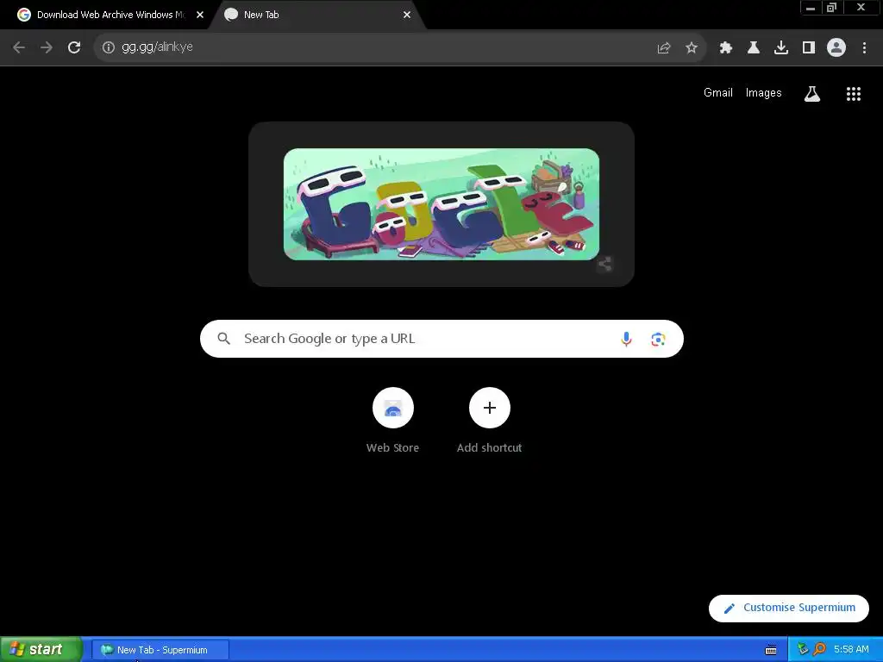Click magnifier icon in search box
The image size is (883, 662).
pyautogui.click(x=223, y=339)
